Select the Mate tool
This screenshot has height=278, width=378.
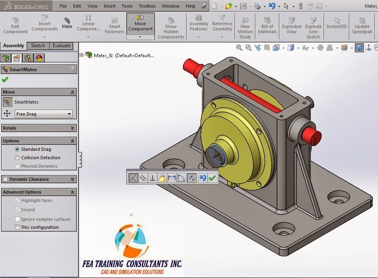(67, 23)
